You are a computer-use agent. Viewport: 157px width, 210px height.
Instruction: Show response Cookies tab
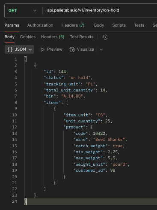tap(28, 37)
